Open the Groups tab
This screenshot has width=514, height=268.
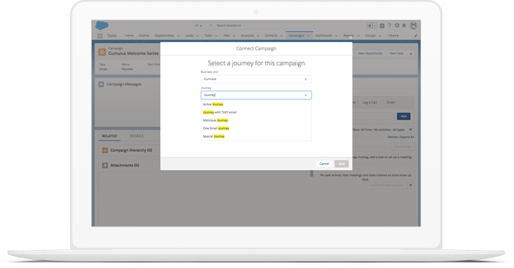[x=371, y=35]
